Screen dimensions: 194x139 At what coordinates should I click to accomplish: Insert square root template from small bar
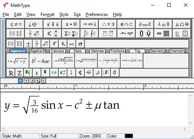46,44
